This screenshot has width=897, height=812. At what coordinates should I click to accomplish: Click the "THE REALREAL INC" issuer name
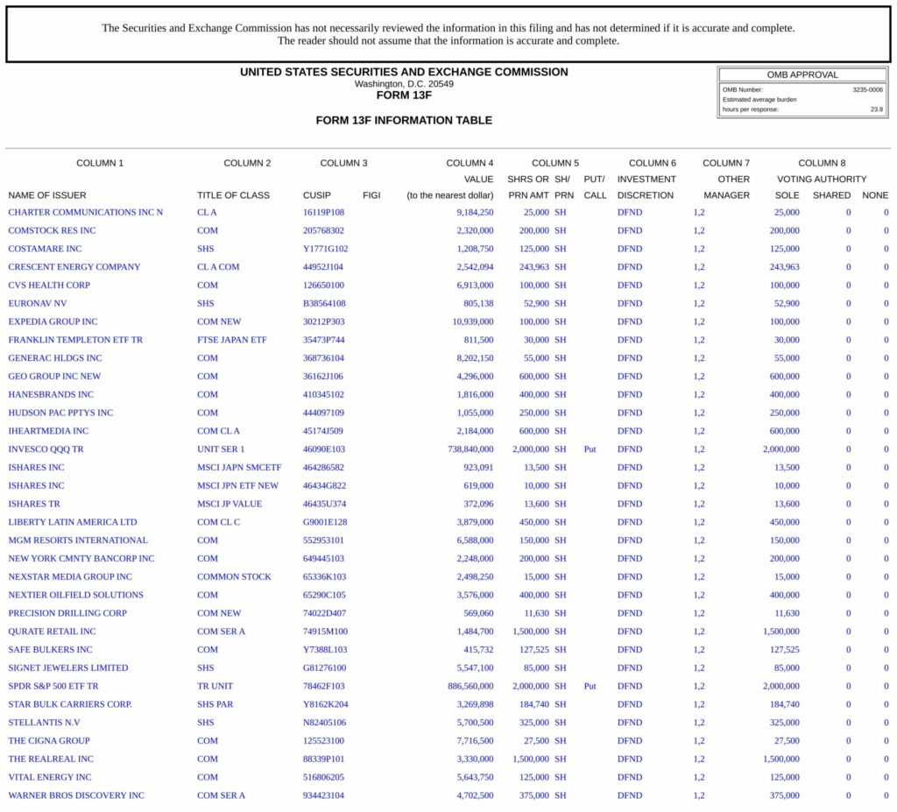click(x=50, y=759)
